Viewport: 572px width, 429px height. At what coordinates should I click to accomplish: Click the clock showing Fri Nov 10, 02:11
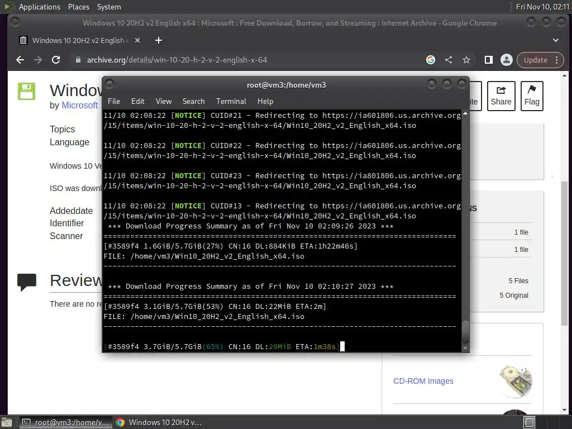(542, 7)
